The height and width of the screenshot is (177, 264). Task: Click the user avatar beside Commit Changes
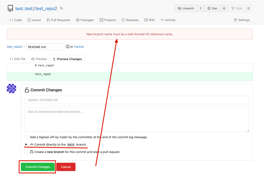[x=11, y=88]
